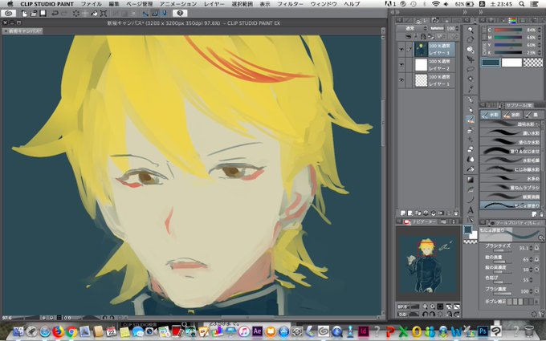Adjust the M magenta color slider

(x=508, y=37)
